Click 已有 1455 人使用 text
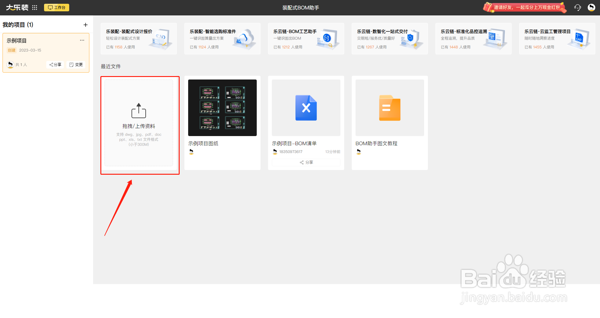Image resolution: width=600 pixels, height=318 pixels. tap(539, 47)
